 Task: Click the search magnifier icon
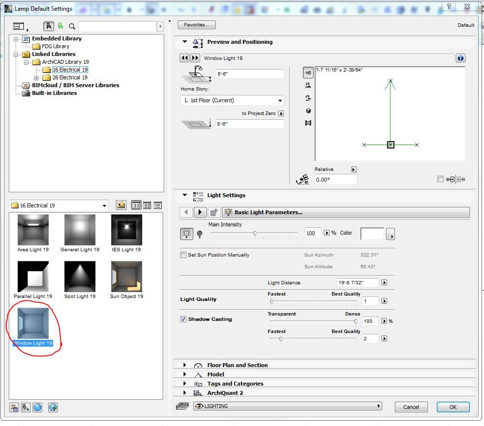point(72,26)
